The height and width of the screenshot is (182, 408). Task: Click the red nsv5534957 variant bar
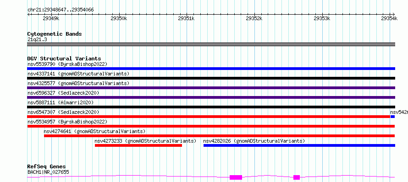tap(211, 126)
